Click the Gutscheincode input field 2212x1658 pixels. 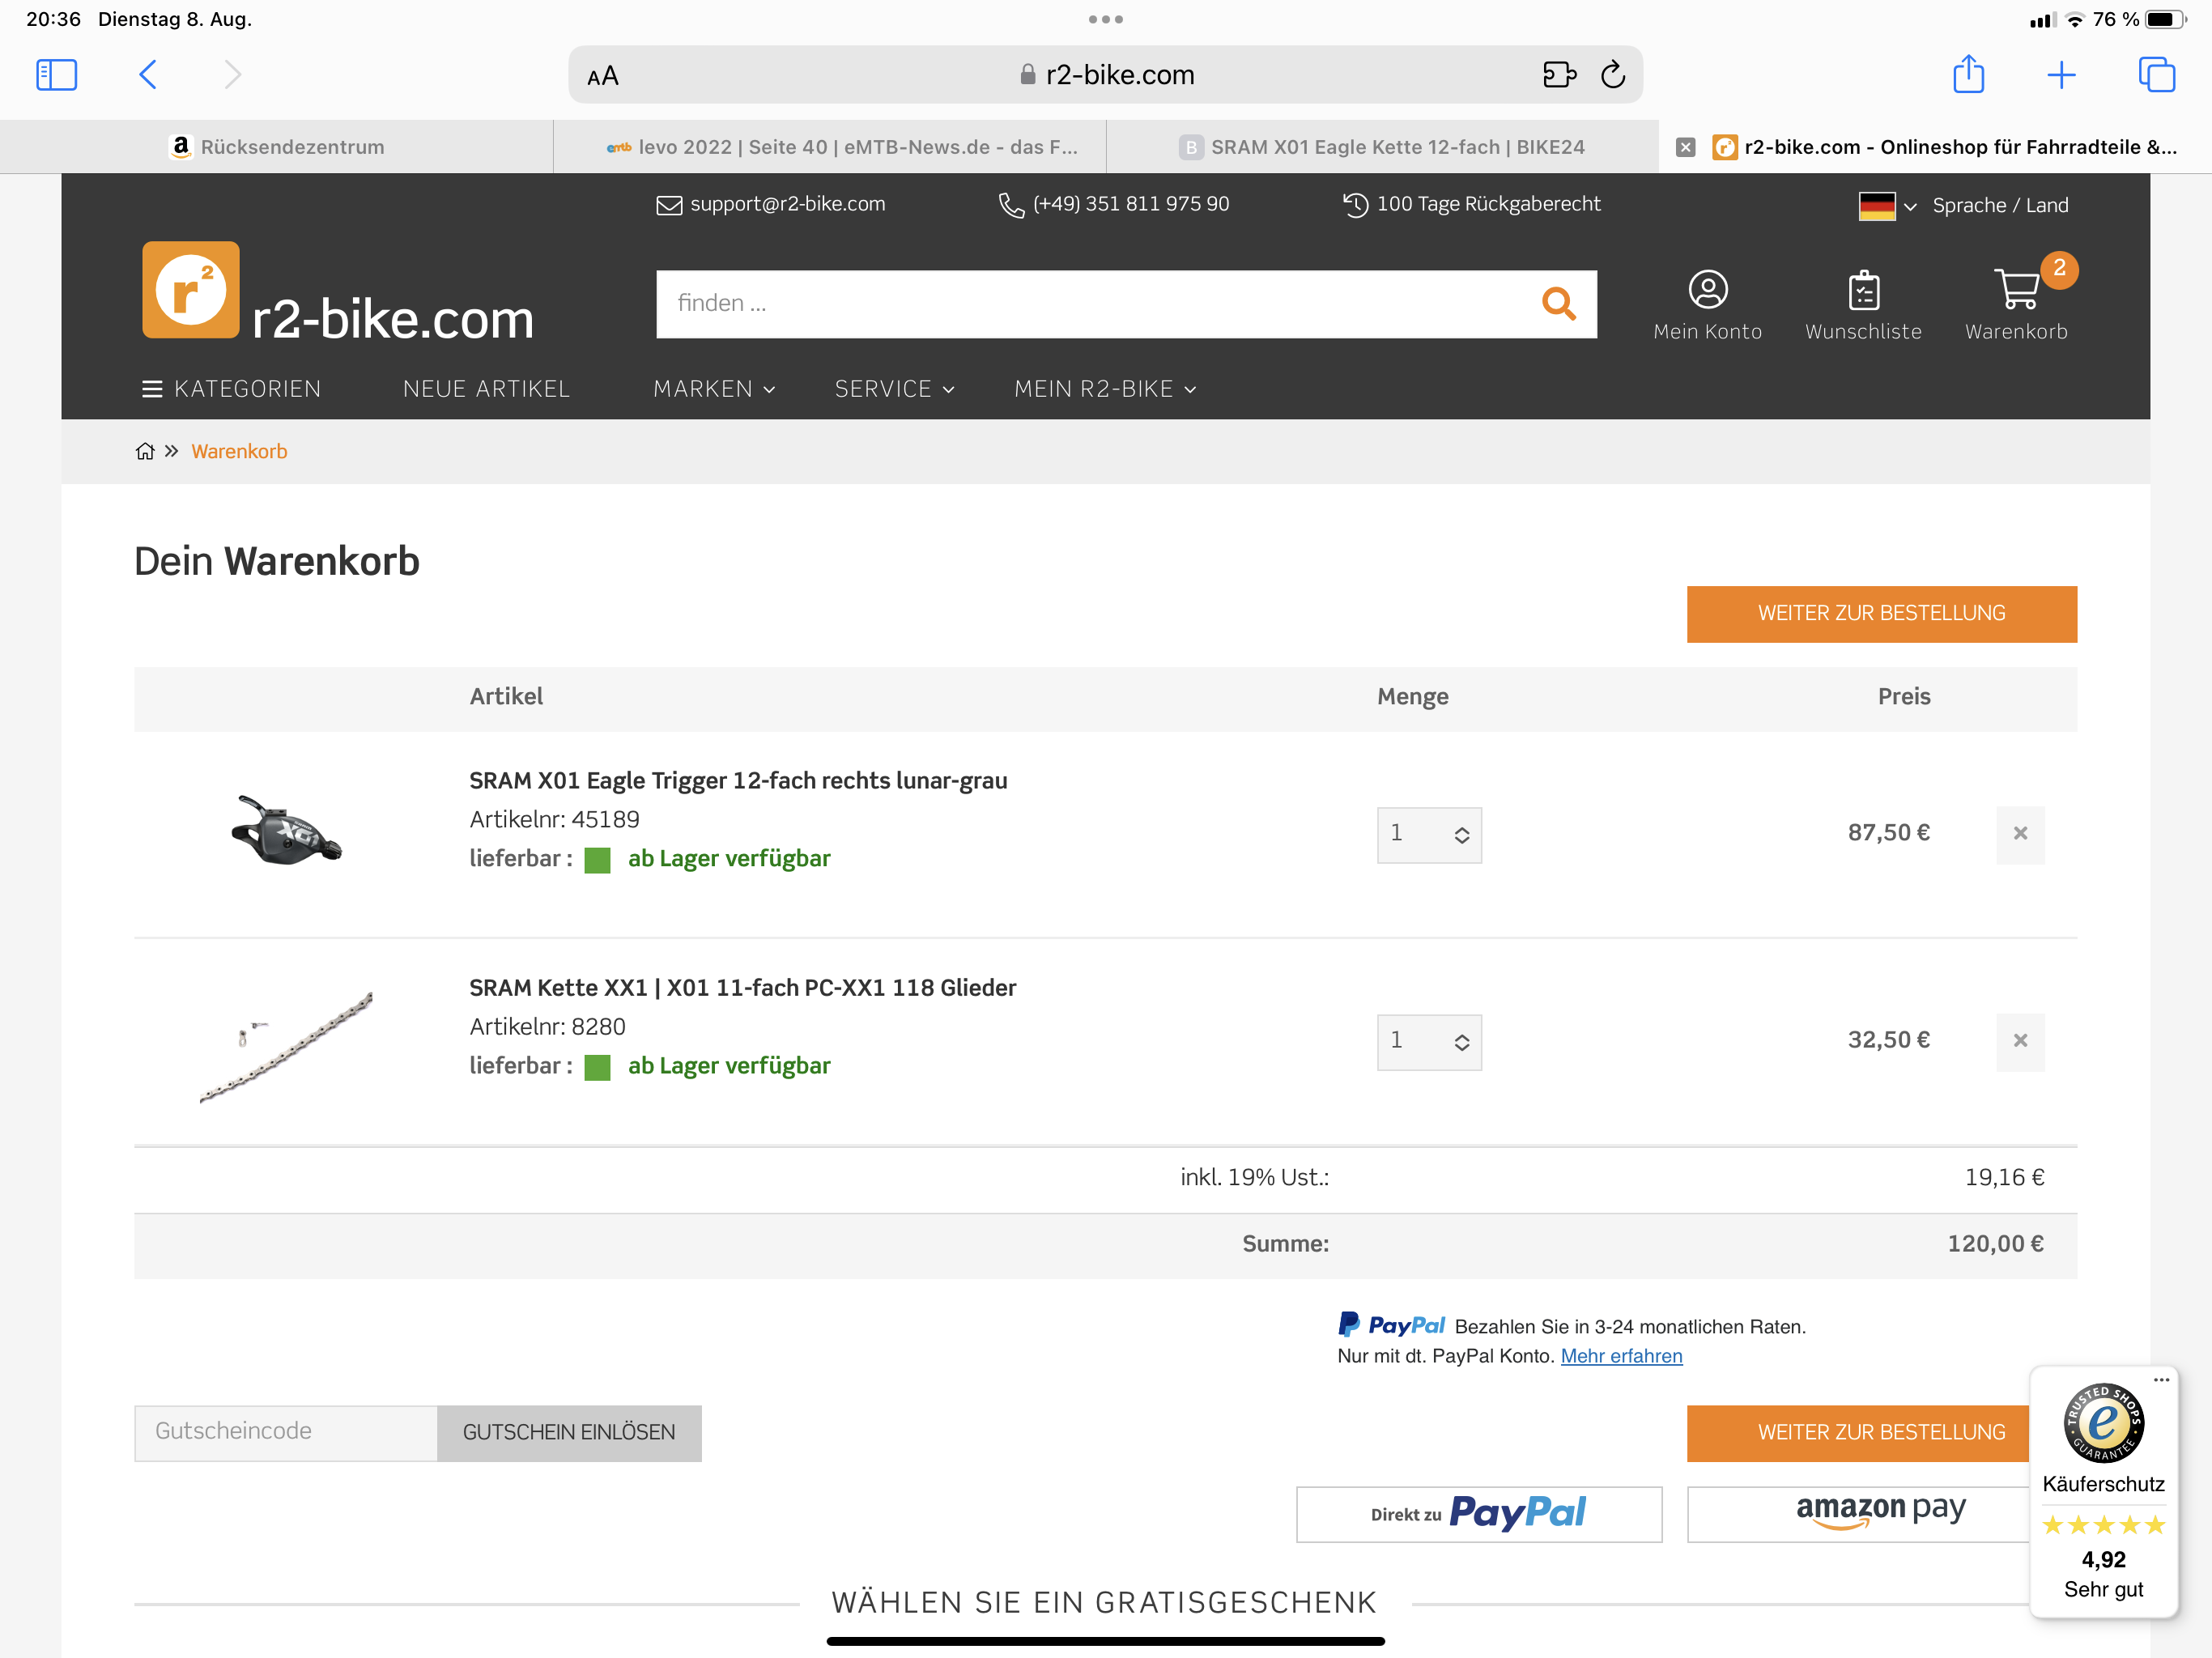tap(286, 1432)
